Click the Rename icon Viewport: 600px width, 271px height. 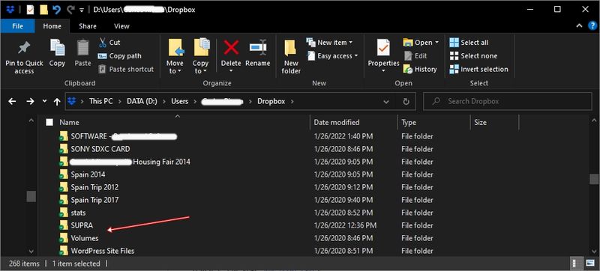click(258, 48)
